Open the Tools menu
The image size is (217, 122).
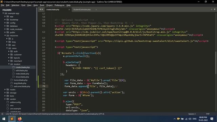click(42, 5)
